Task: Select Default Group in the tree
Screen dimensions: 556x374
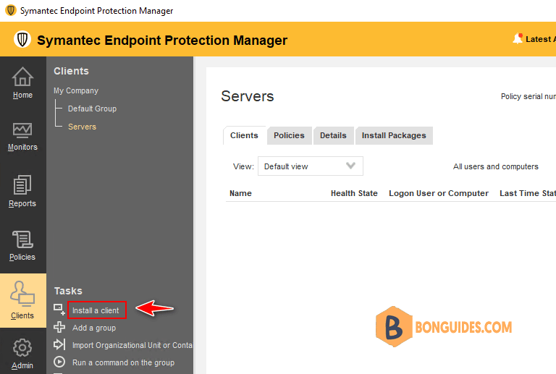Action: (x=92, y=109)
